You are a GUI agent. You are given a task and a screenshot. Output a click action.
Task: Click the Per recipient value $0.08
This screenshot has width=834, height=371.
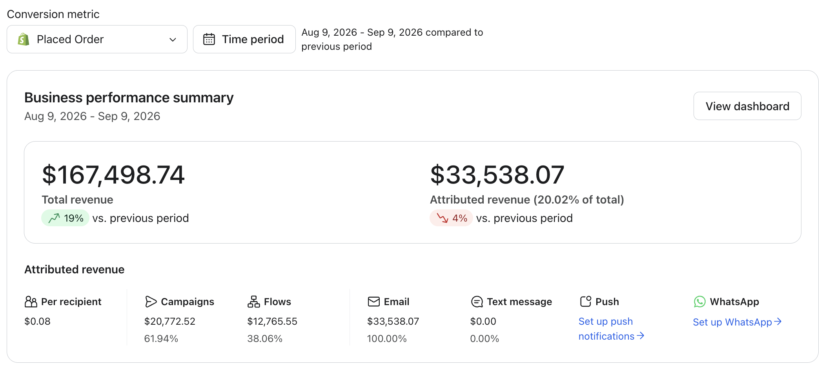37,322
